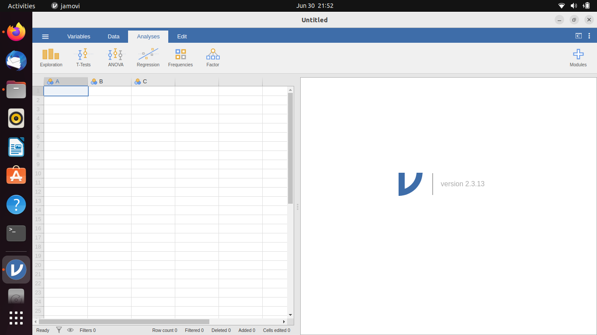597x335 pixels.
Task: Click the vertical scrollbar up arrow
Action: pyautogui.click(x=290, y=90)
